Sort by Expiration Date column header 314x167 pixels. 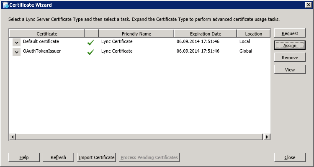pyautogui.click(x=206, y=33)
